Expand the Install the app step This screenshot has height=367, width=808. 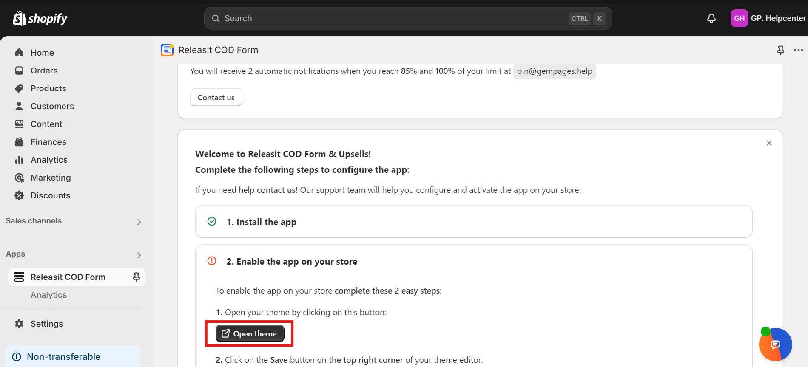(261, 222)
